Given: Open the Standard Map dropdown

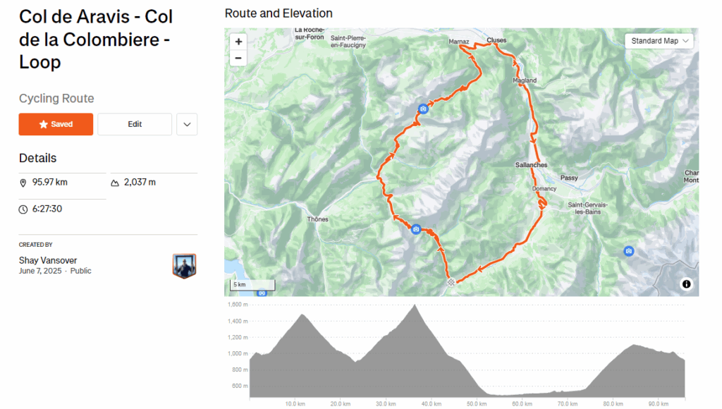Looking at the screenshot, I should click(659, 41).
